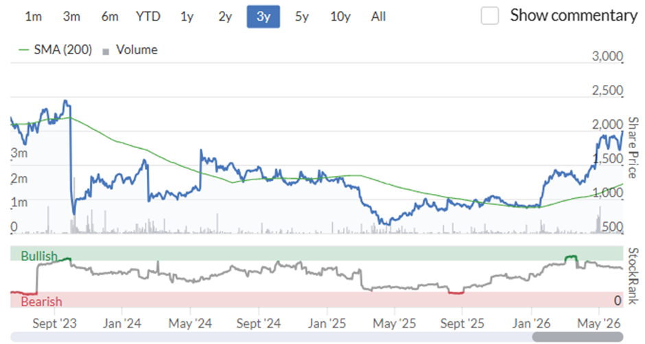Click the 3m volume axis label
The height and width of the screenshot is (344, 645).
click(x=19, y=153)
